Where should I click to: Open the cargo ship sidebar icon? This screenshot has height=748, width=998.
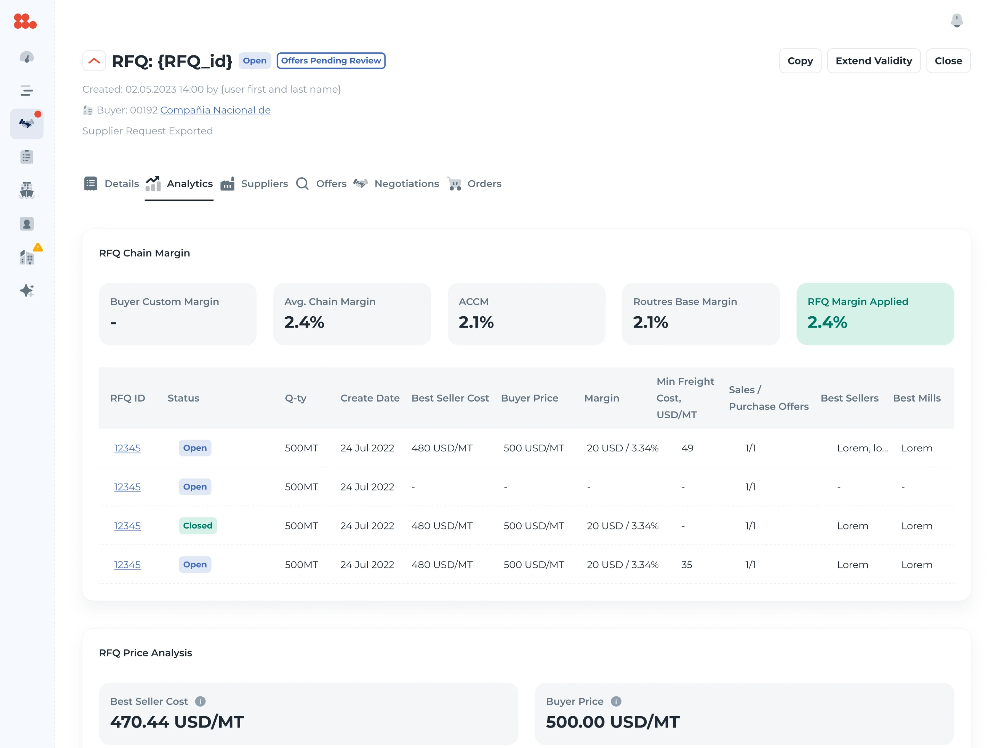(x=27, y=190)
